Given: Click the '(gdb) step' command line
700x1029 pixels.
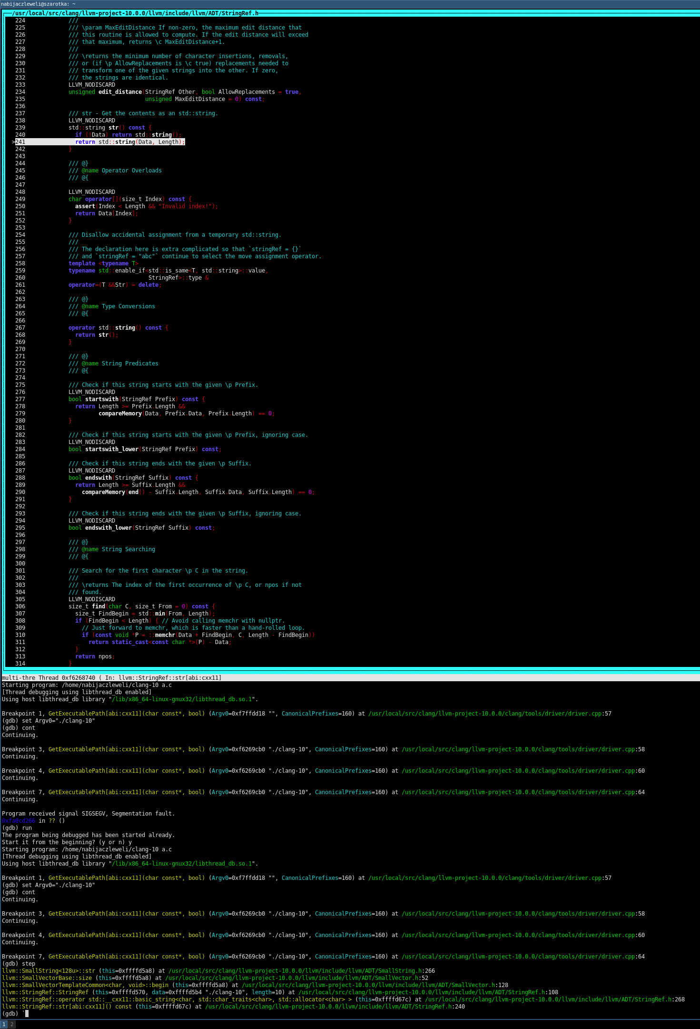Looking at the screenshot, I should pyautogui.click(x=19, y=963).
